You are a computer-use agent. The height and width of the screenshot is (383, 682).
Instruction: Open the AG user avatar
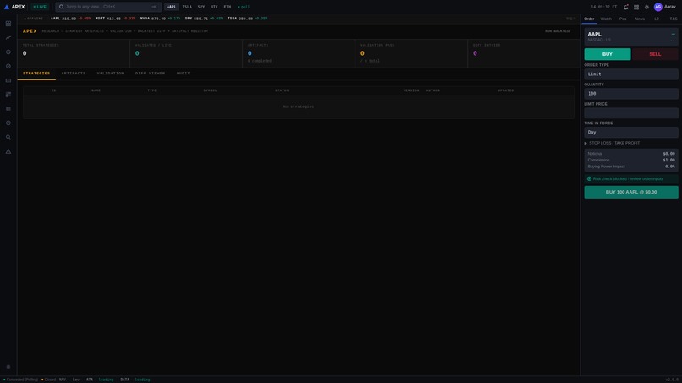point(658,7)
